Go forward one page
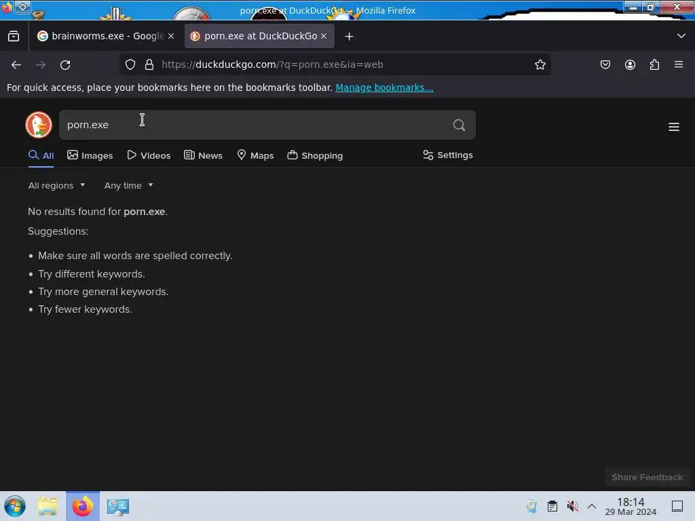 coord(41,64)
